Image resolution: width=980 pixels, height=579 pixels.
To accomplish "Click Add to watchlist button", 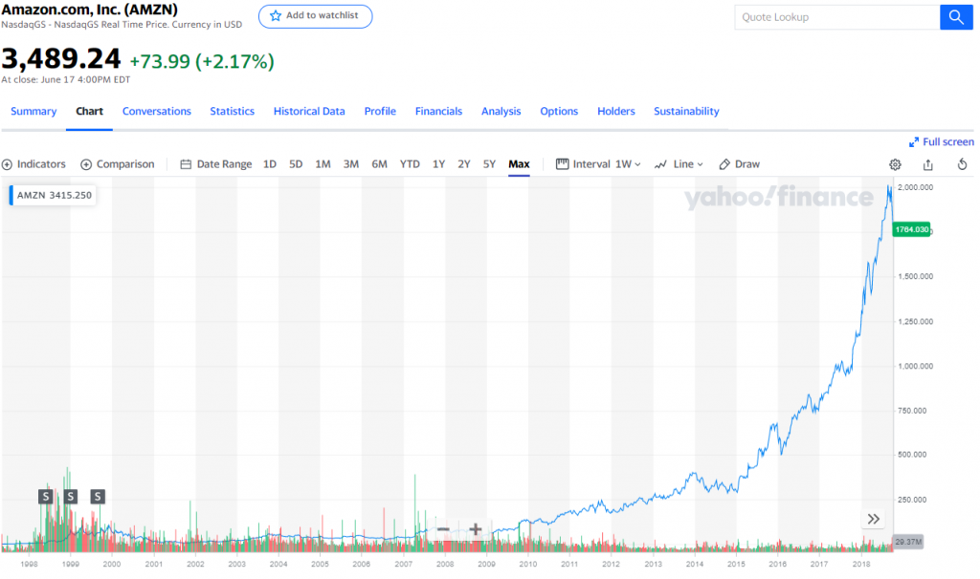I will [316, 16].
